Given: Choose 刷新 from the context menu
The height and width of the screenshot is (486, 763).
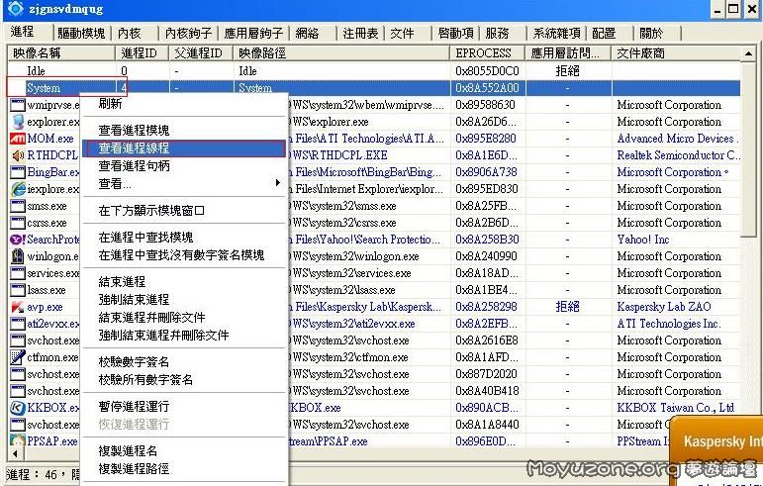Looking at the screenshot, I should click(184, 104).
